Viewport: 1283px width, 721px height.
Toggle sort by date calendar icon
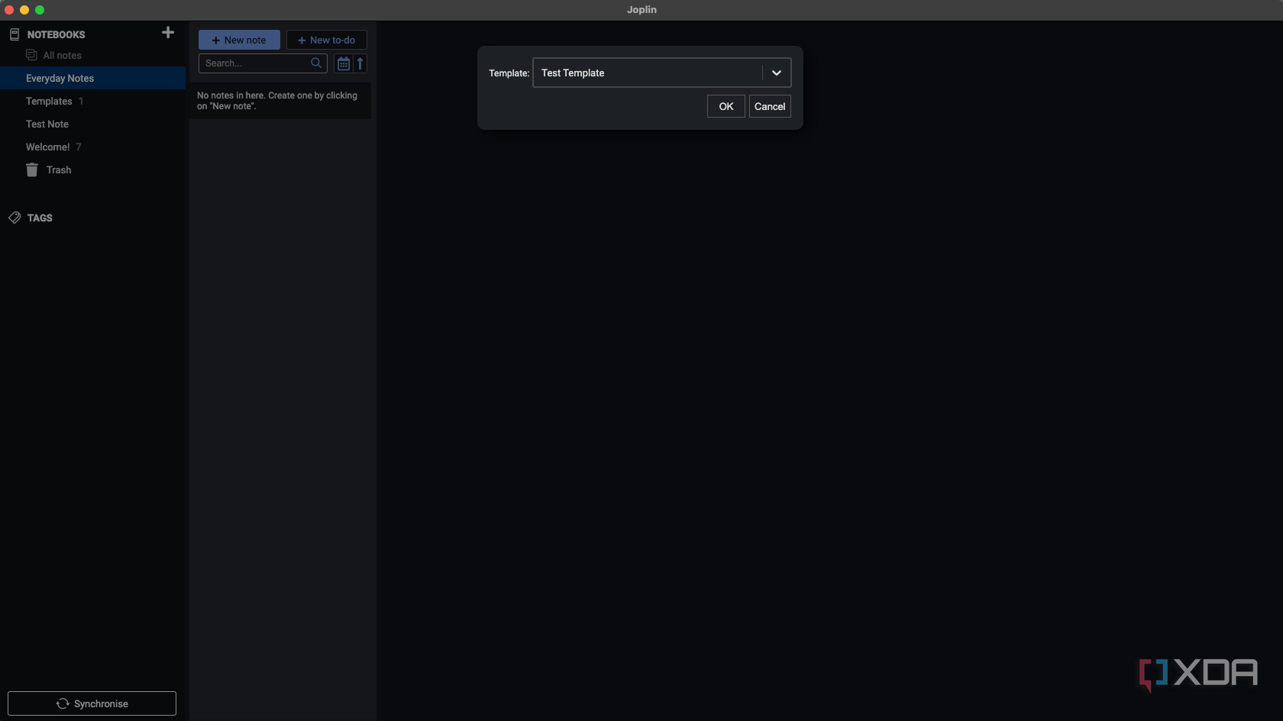(x=344, y=63)
